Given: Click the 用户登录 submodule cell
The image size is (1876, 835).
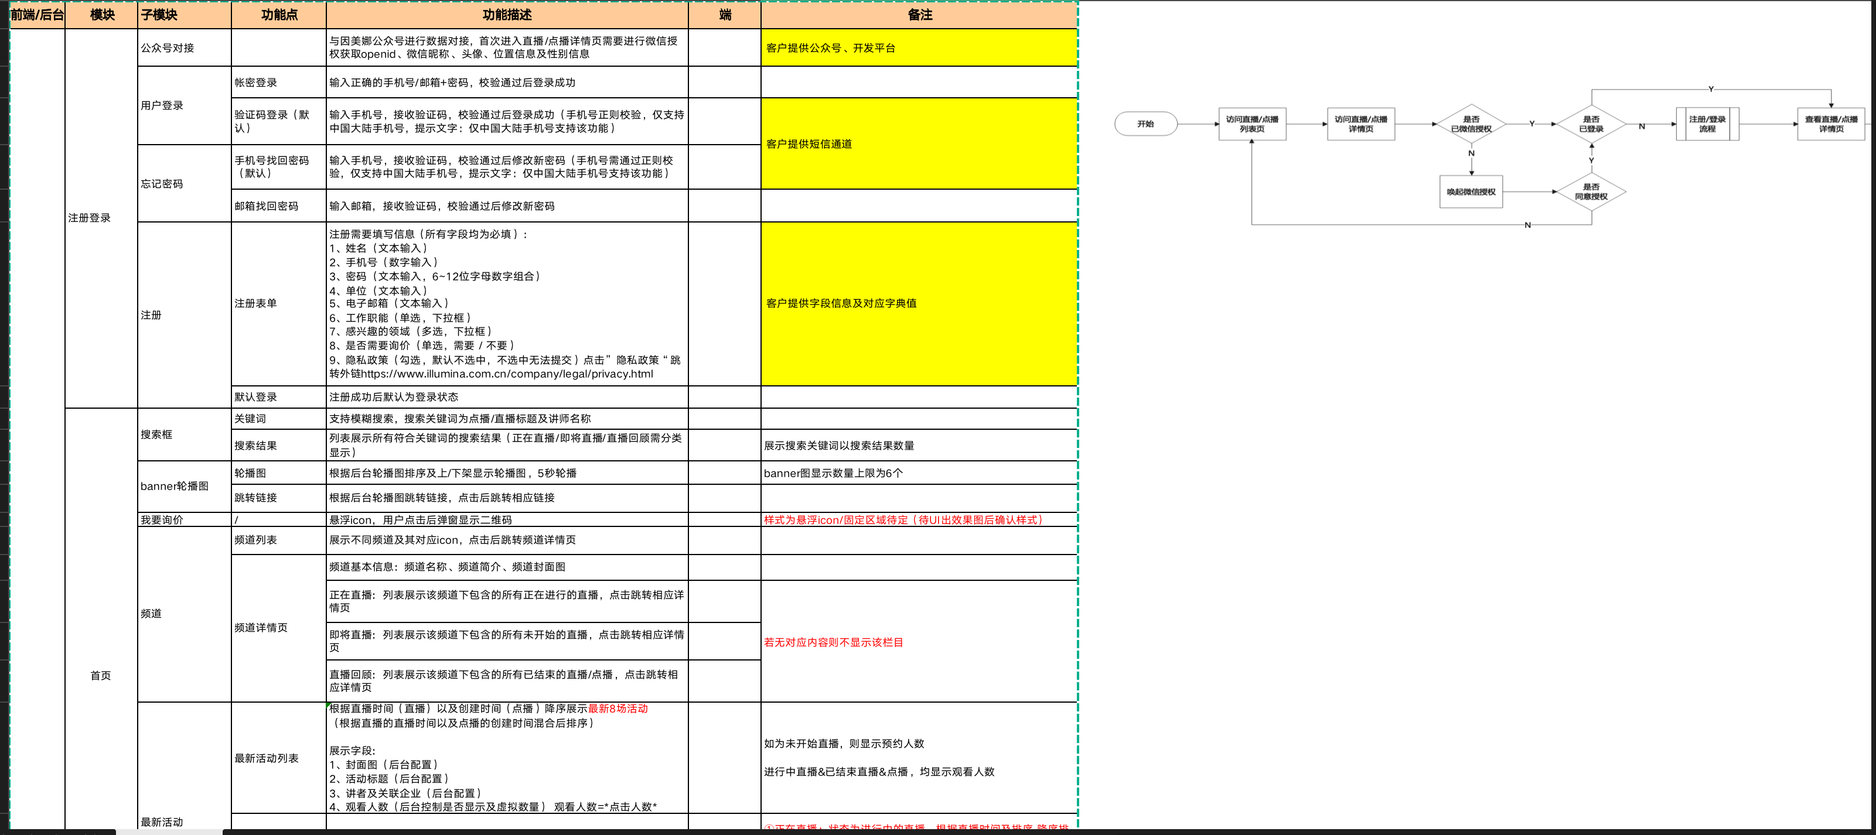Looking at the screenshot, I should click(x=184, y=105).
